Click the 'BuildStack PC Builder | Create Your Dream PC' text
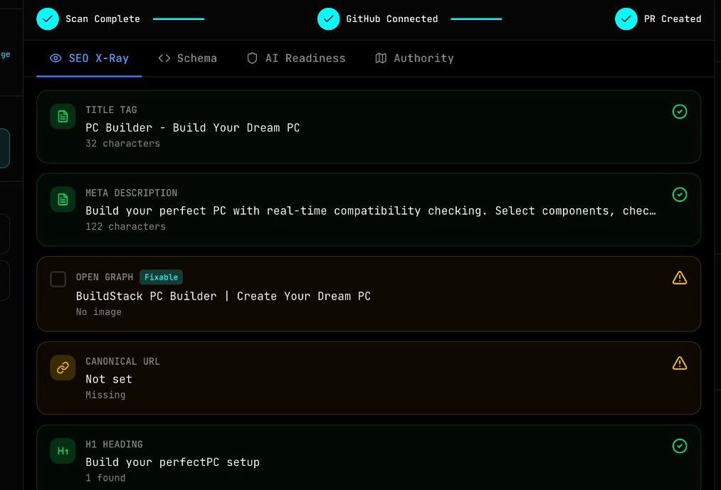Screen dimensions: 721x490 (223, 297)
